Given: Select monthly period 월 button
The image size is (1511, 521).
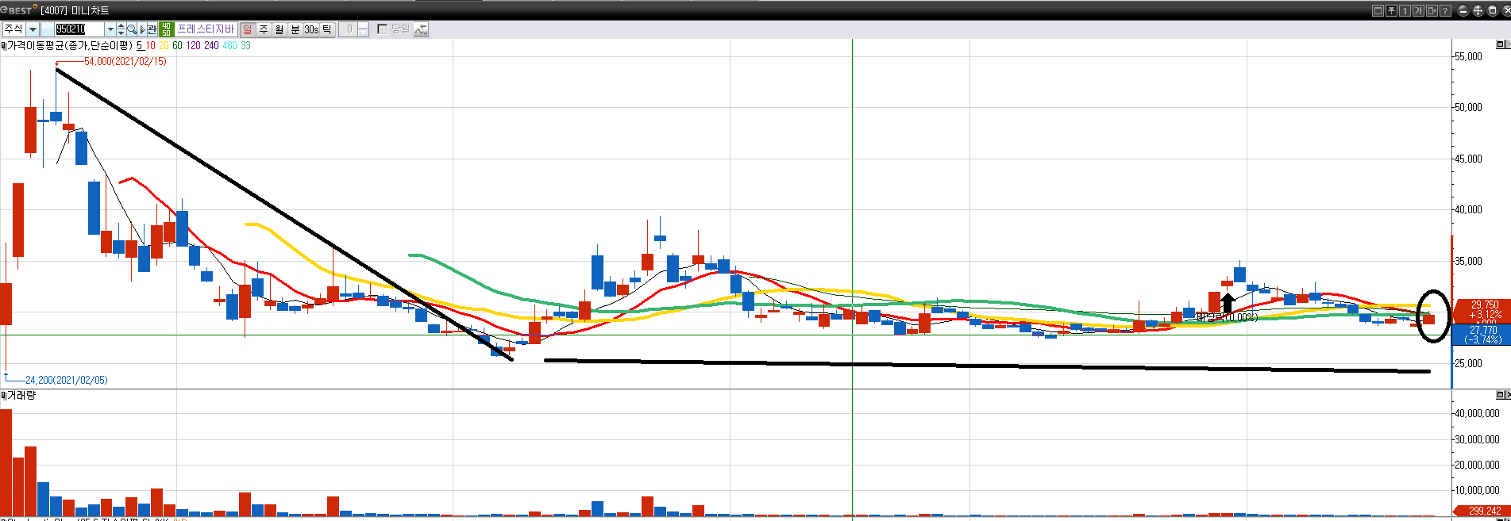Looking at the screenshot, I should tap(279, 29).
